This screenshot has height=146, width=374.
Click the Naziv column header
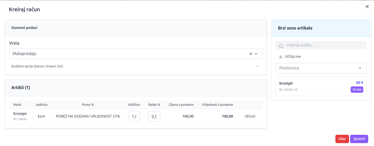coord(17,105)
